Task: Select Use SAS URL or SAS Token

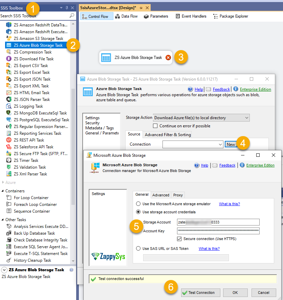Action: [x=138, y=249]
